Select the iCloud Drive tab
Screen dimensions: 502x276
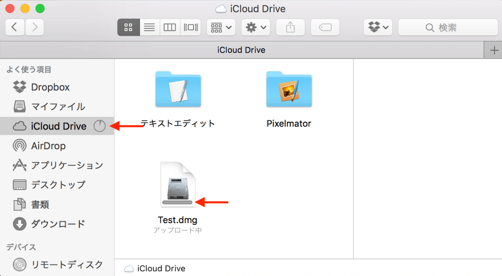click(241, 50)
